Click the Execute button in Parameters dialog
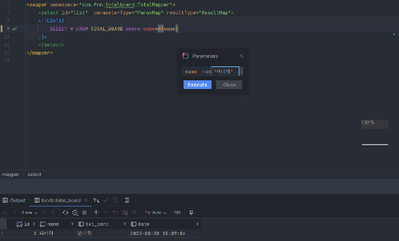Image resolution: width=399 pixels, height=241 pixels. [198, 84]
